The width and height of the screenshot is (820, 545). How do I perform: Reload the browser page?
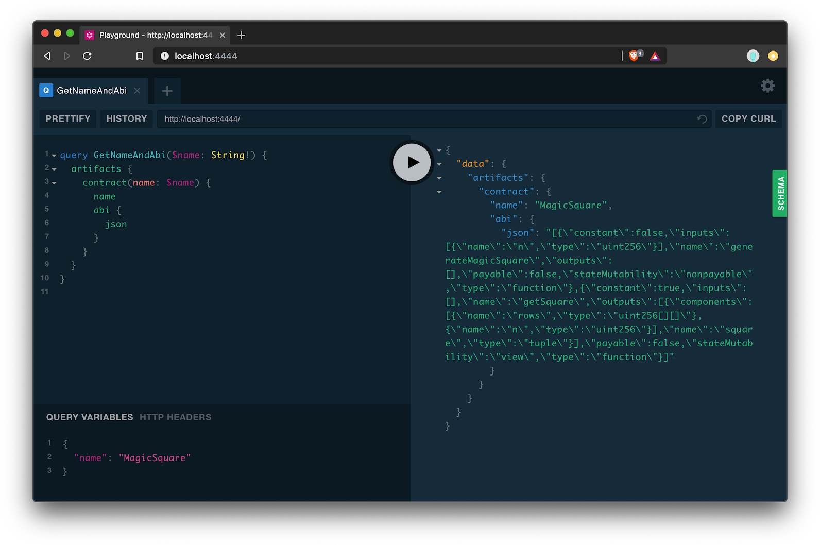coord(87,56)
